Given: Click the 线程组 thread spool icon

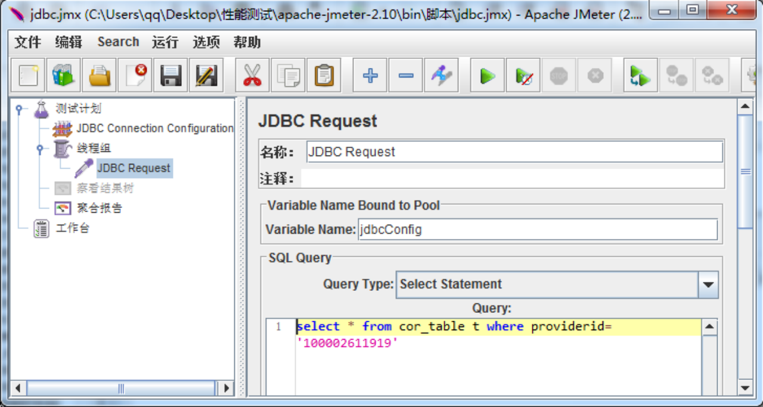Looking at the screenshot, I should 63,148.
